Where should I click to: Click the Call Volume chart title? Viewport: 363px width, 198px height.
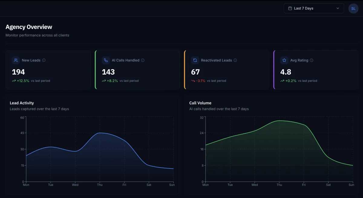[x=200, y=103]
